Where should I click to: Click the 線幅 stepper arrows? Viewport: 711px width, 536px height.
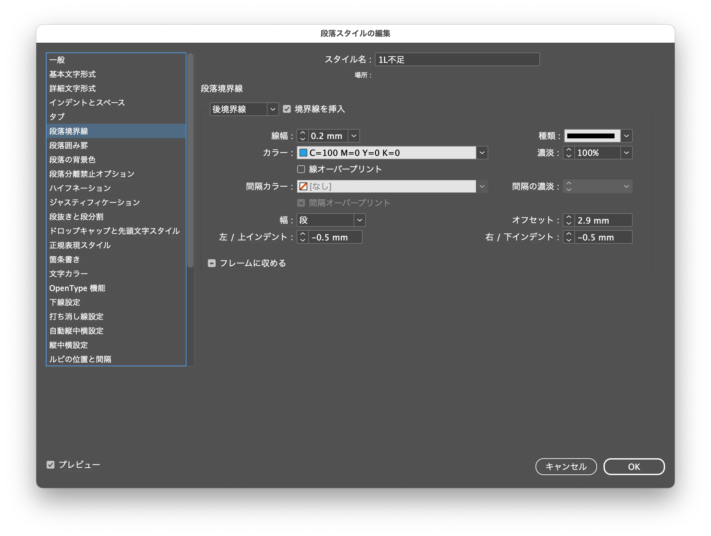pos(302,136)
